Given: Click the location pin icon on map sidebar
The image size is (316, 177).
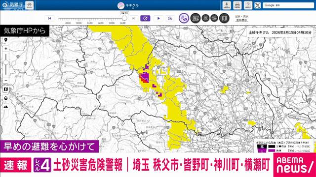Looking at the screenshot, I should pyautogui.click(x=6, y=40).
